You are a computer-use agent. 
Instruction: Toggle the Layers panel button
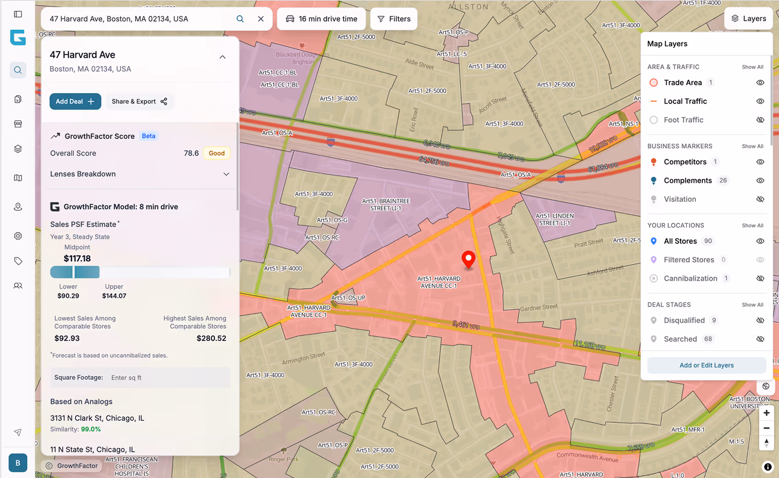tap(749, 18)
